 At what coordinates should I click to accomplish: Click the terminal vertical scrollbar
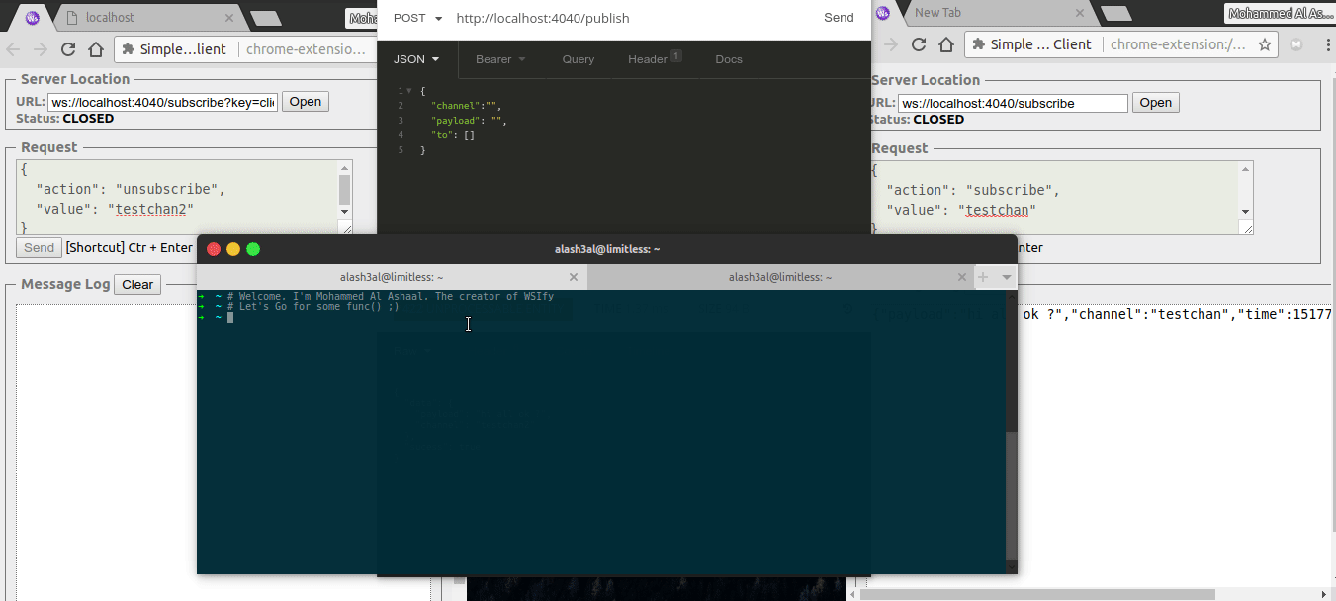coord(1011,494)
